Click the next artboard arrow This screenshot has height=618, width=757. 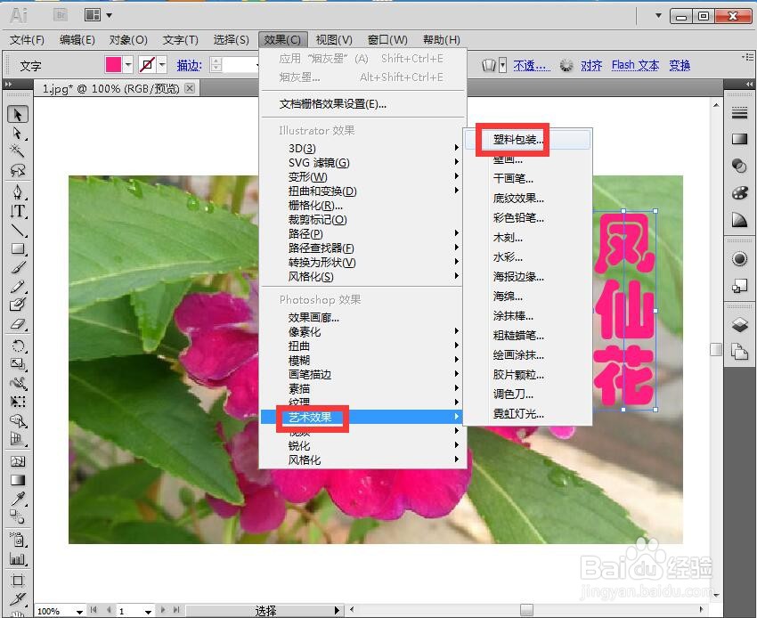(x=163, y=610)
